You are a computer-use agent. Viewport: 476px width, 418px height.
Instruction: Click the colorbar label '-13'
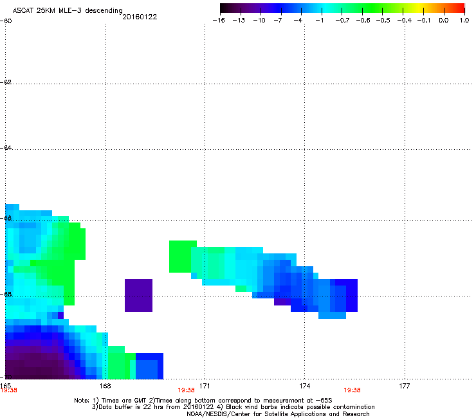coord(239,21)
